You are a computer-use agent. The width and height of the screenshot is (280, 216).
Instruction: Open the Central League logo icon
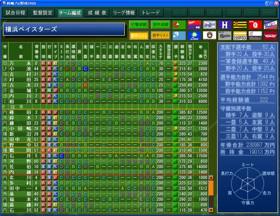(x=179, y=25)
